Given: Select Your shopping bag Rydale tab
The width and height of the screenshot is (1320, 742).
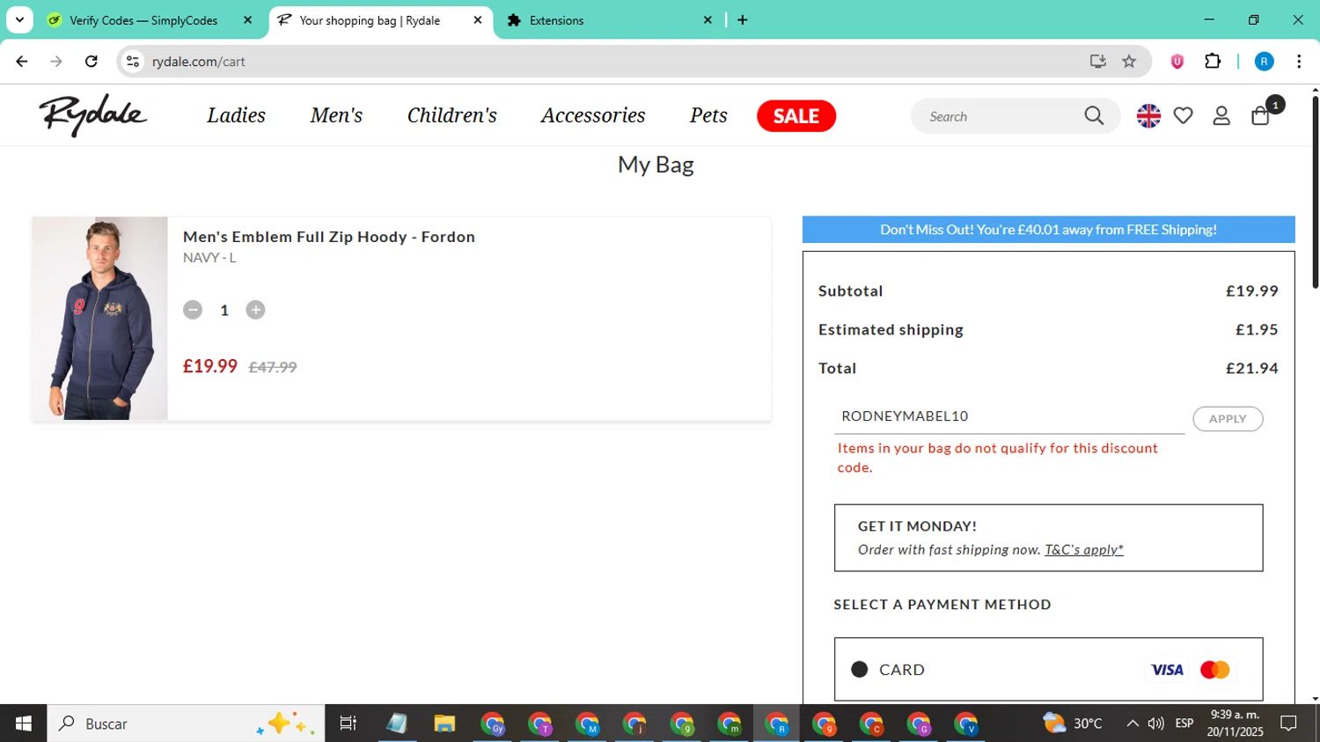Looking at the screenshot, I should 370,20.
